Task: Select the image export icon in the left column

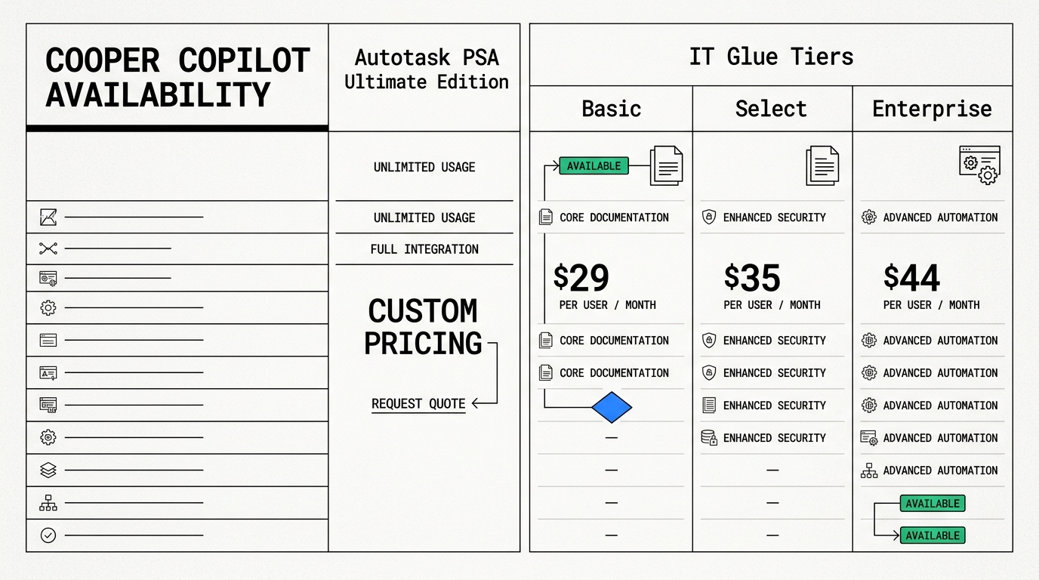Action: [48, 217]
